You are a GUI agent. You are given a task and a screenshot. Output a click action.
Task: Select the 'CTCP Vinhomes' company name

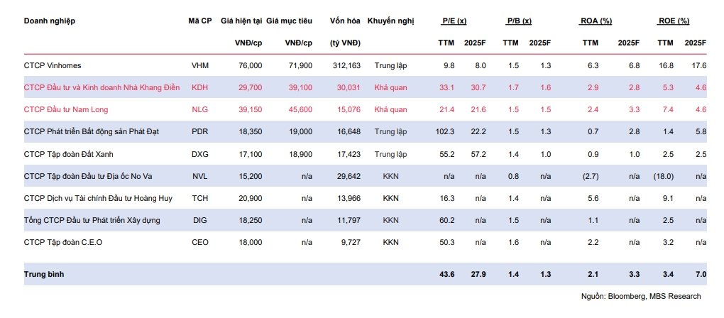pyautogui.click(x=53, y=65)
